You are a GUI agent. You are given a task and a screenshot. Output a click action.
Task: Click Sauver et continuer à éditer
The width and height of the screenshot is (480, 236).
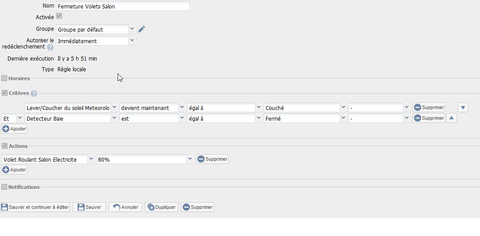pos(35,207)
